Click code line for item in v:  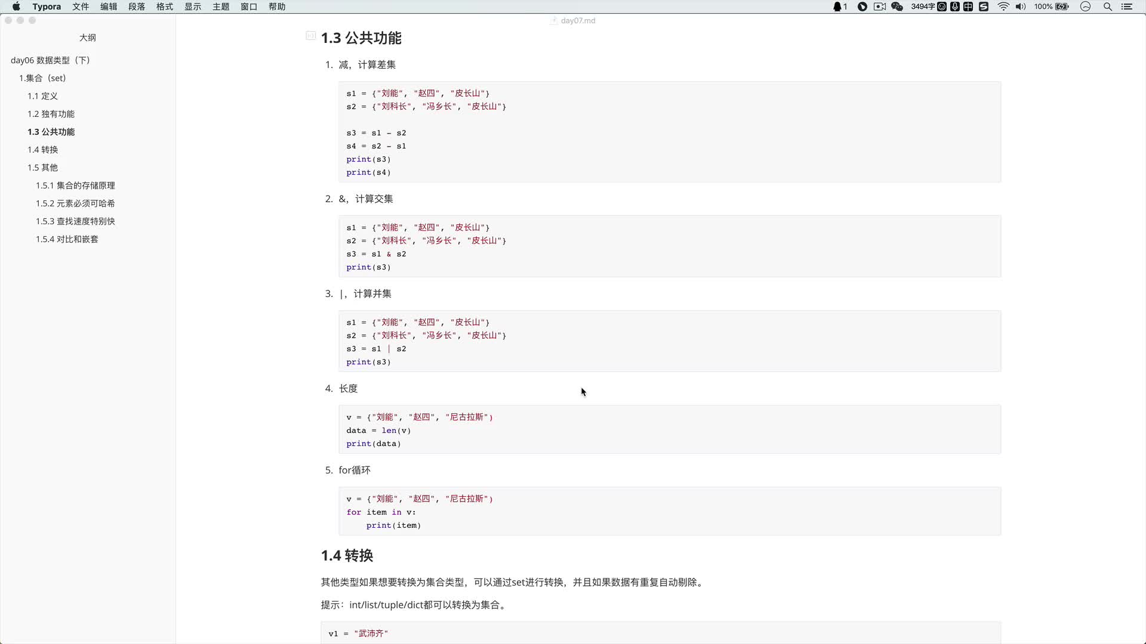381,512
